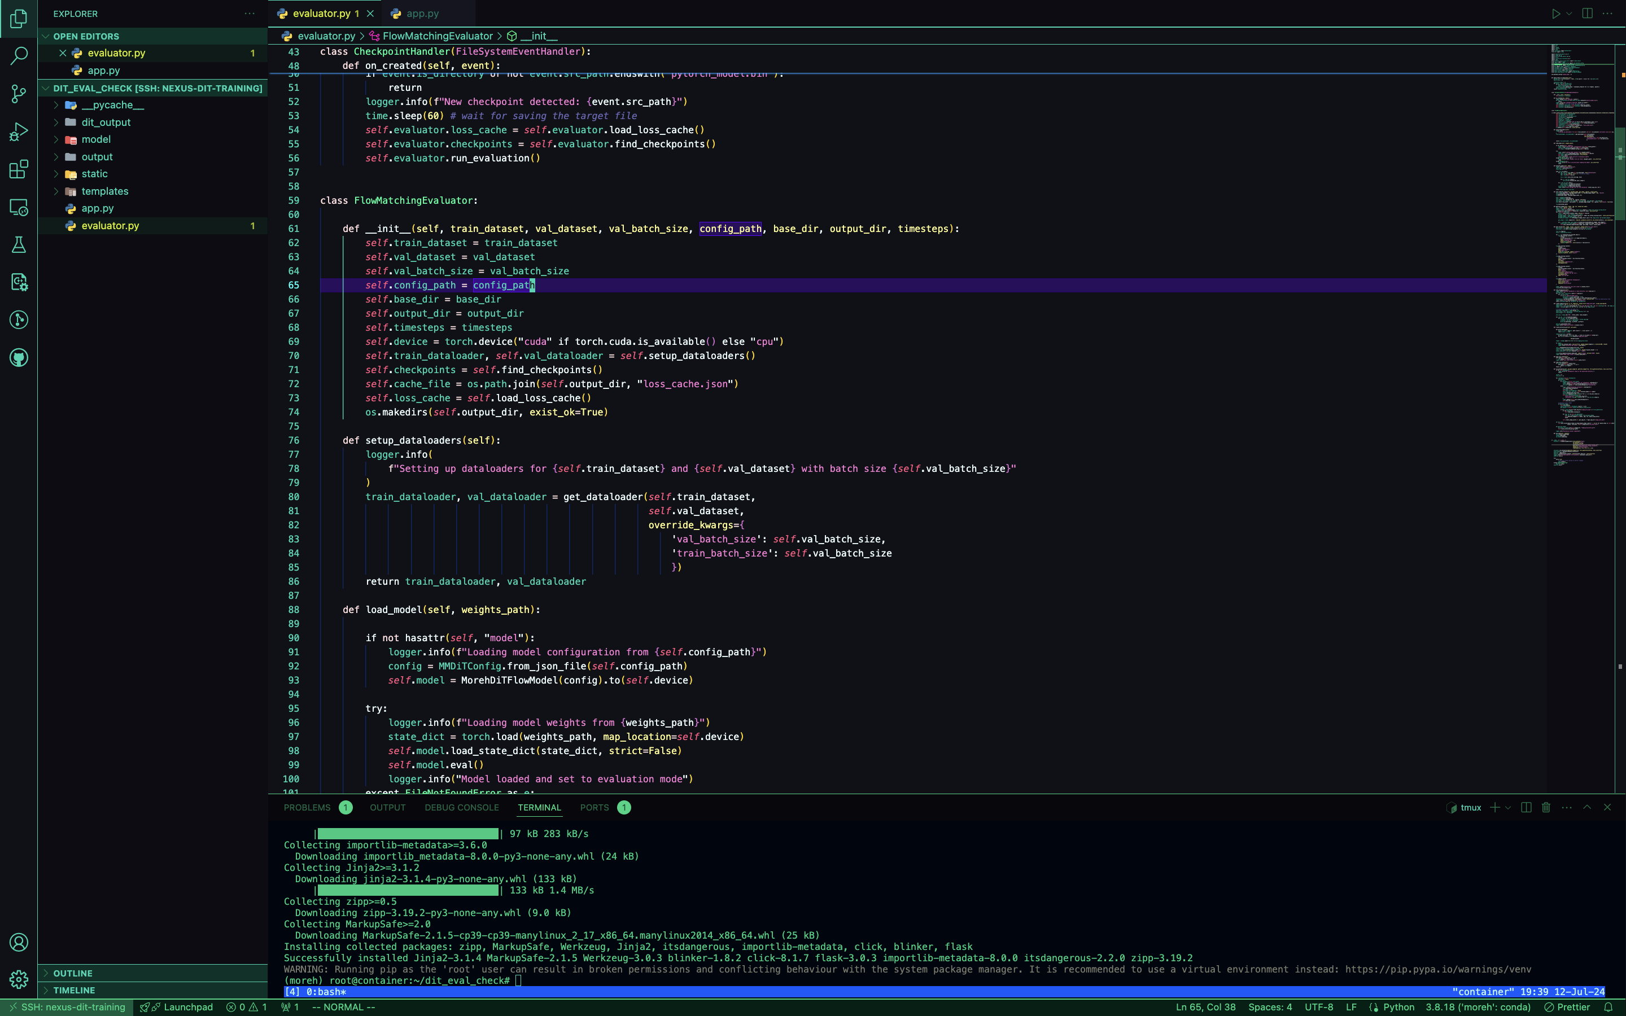
Task: Expand the dit_output folder
Action: coord(106,122)
